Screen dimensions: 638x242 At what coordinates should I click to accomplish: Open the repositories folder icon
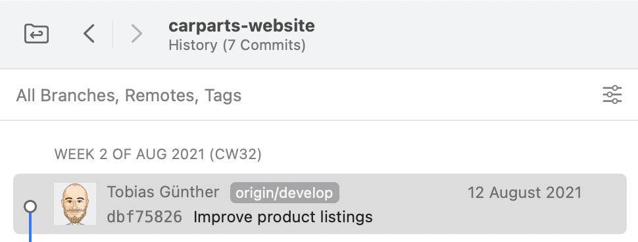click(x=37, y=34)
